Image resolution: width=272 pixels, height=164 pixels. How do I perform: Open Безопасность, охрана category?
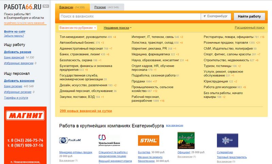point(76,60)
